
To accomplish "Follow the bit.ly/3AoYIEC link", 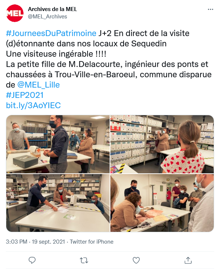I will pos(33,105).
